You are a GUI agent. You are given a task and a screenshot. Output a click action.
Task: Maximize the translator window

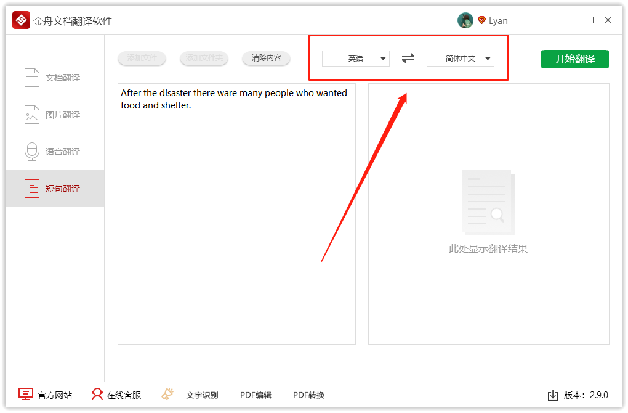590,20
